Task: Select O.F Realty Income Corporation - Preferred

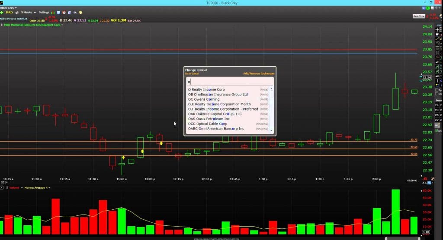Action: [228, 109]
